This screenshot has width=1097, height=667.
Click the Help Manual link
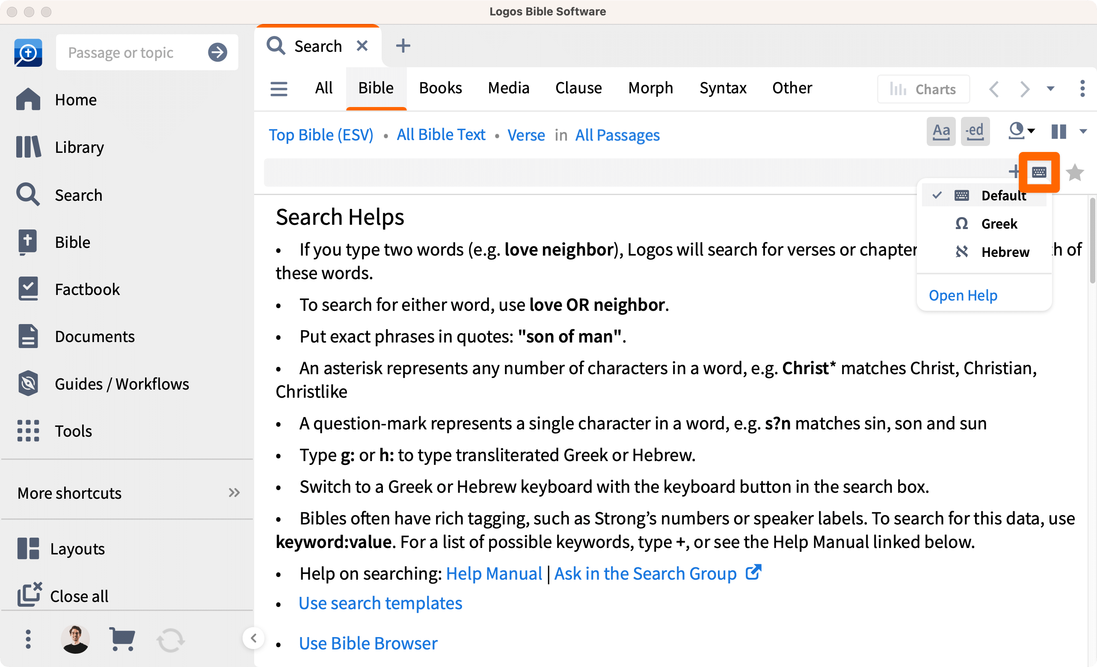click(x=494, y=573)
